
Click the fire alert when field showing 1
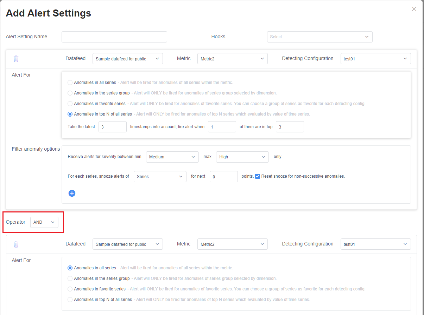pos(222,126)
